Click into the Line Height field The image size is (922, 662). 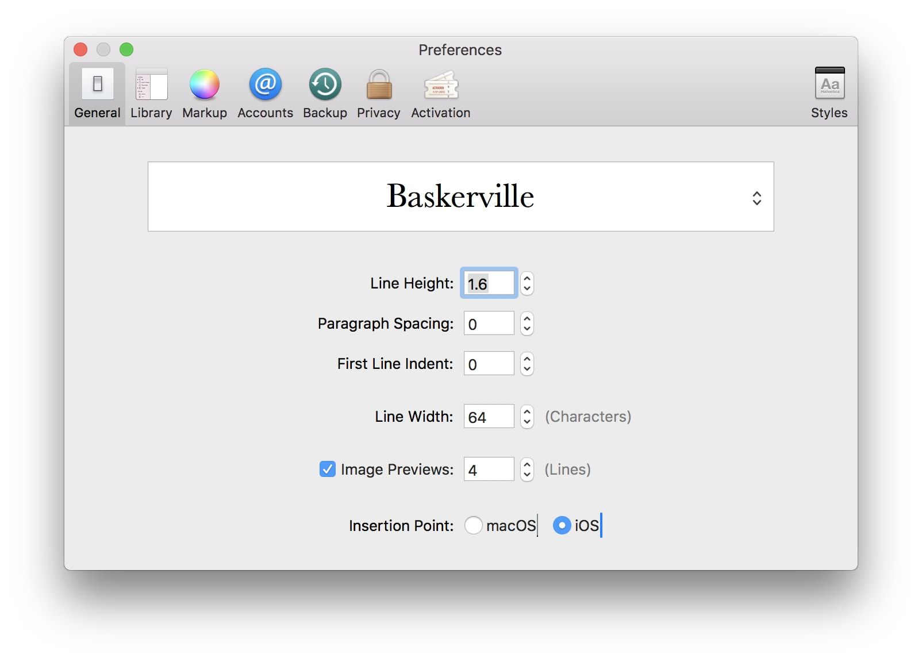click(489, 283)
